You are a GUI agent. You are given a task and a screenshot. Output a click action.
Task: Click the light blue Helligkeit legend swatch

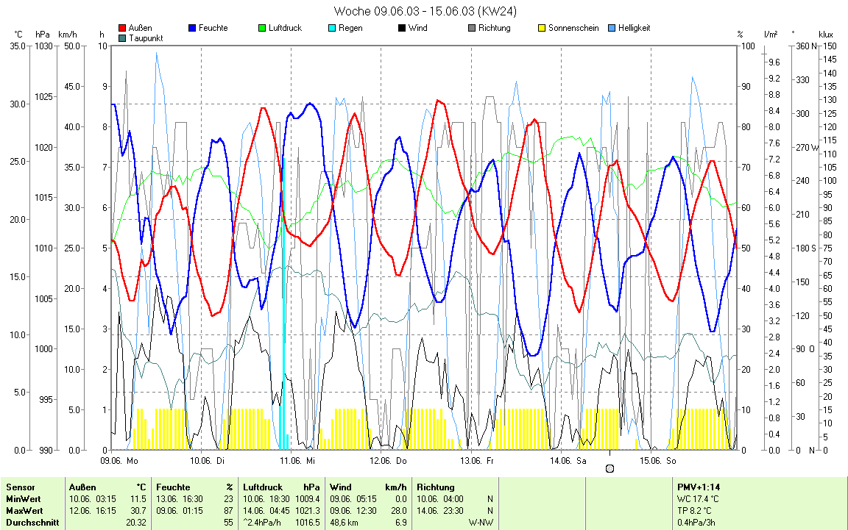point(611,29)
